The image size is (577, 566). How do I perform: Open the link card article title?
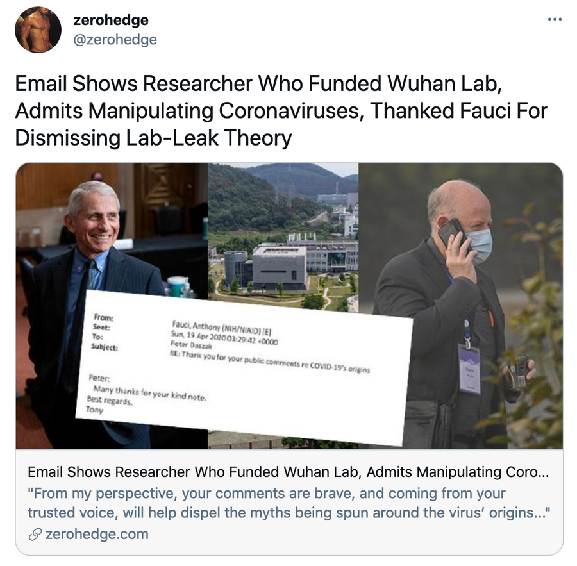[x=288, y=472]
